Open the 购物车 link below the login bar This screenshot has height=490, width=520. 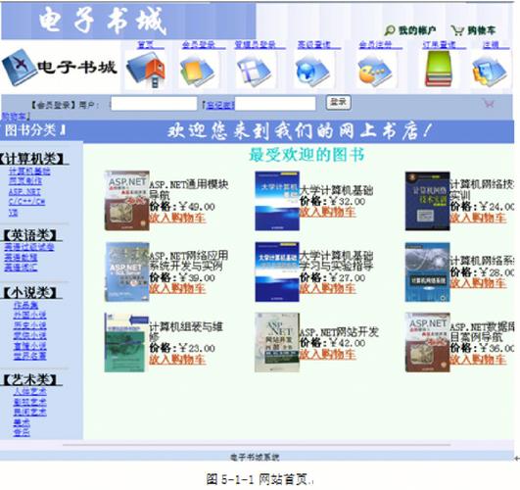[14, 117]
